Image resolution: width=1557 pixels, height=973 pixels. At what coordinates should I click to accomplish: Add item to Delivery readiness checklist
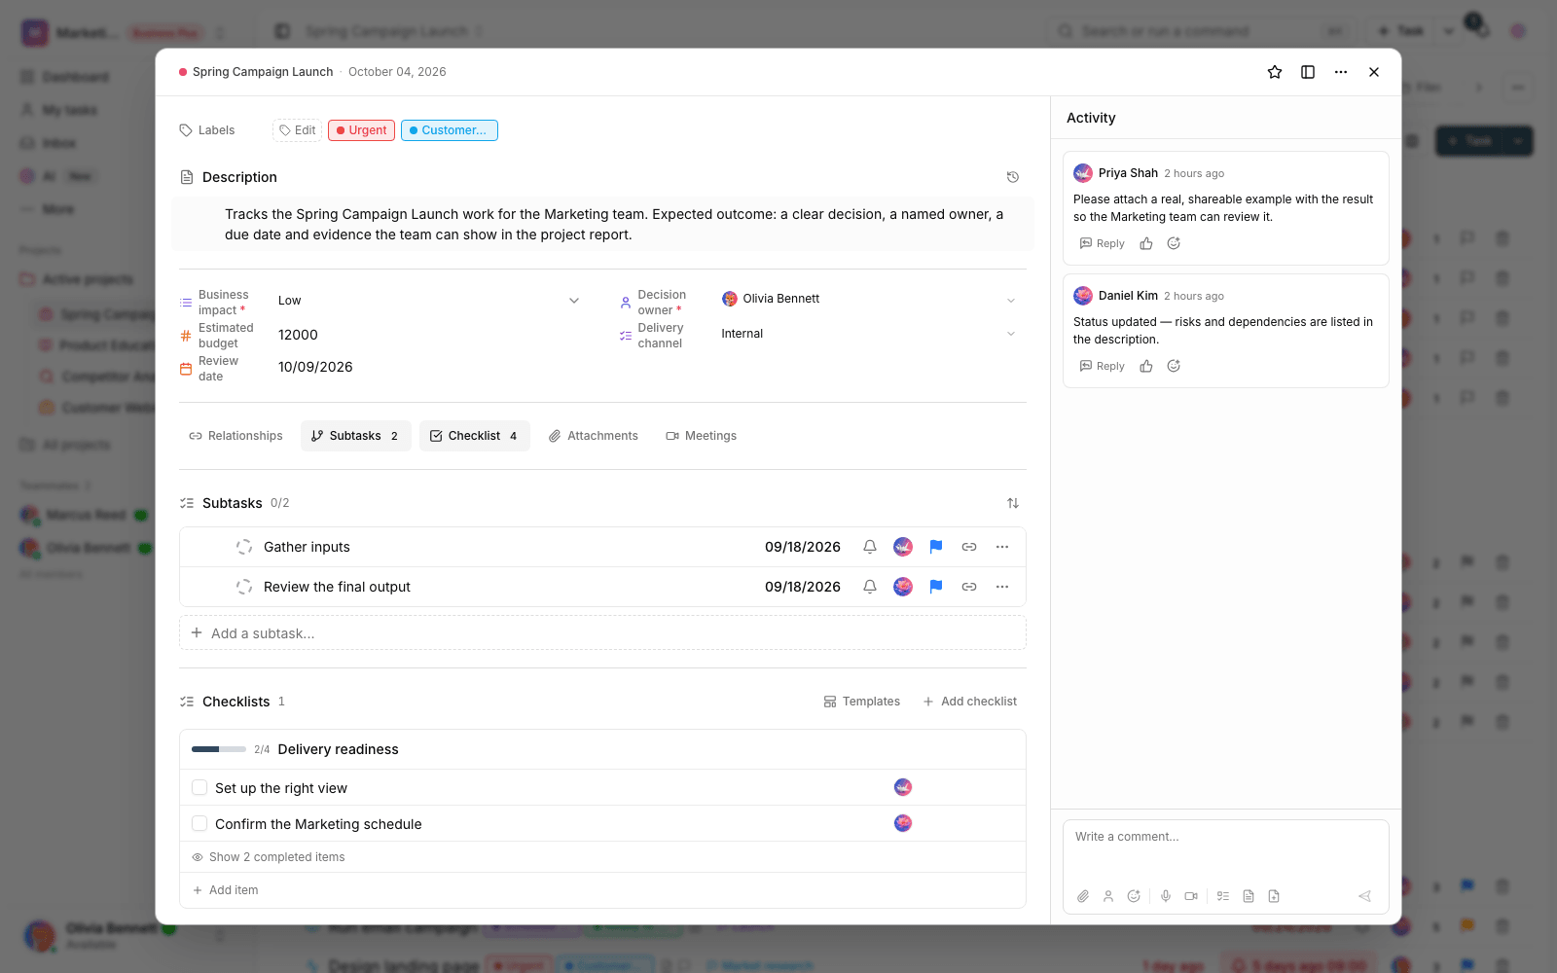pyautogui.click(x=225, y=890)
